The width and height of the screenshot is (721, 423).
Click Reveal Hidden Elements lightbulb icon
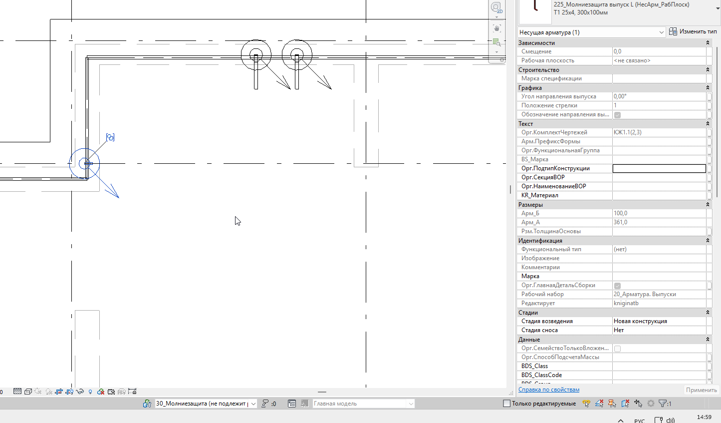tap(90, 392)
